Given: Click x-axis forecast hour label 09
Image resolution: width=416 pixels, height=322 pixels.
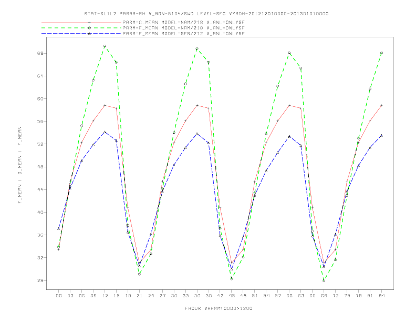Looking at the screenshot, I should click(x=93, y=296).
